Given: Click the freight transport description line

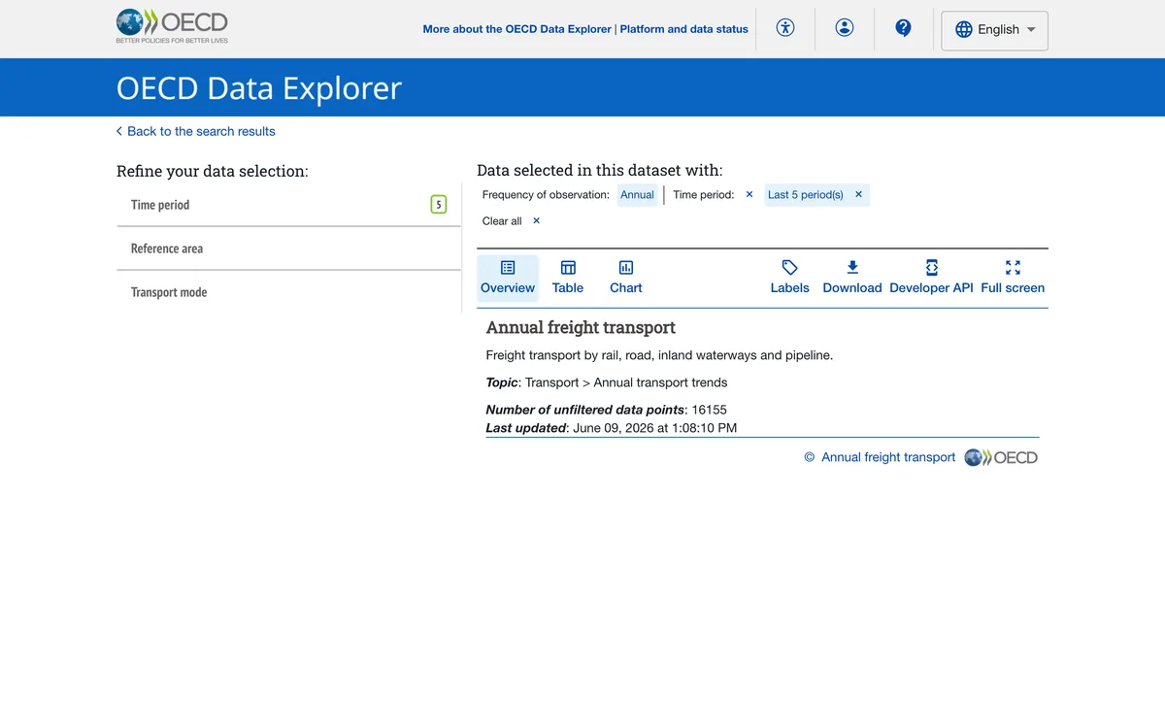Looking at the screenshot, I should (x=659, y=355).
